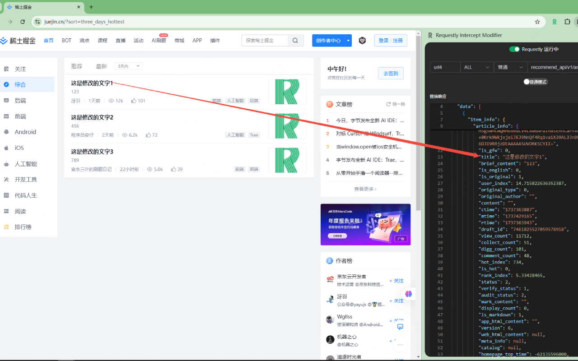The height and width of the screenshot is (361, 578).
Task: Click the VIP badge icon in Juejin header
Action: click(362, 41)
